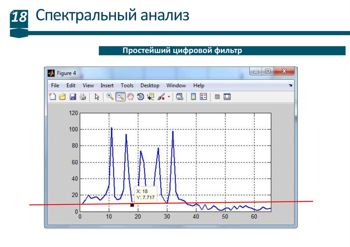Click the New Figure icon
This screenshot has width=350, height=247.
(x=53, y=97)
